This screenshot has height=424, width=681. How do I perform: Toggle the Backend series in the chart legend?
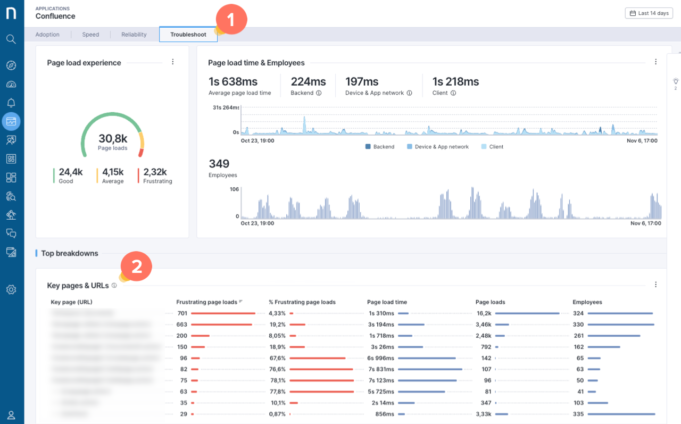coord(380,146)
